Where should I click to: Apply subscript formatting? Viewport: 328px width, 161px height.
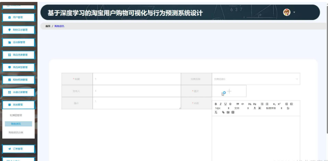(274, 104)
